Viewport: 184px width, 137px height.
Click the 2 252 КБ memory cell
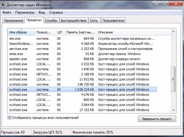click(87, 49)
